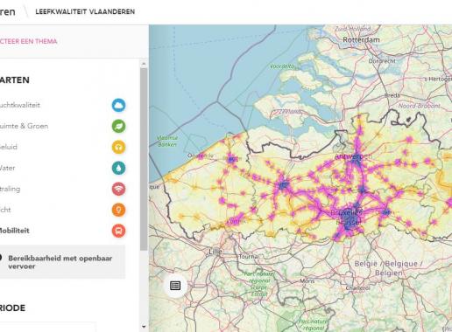
Task: Click the Rotterdam label on the map
Action: click(361, 39)
